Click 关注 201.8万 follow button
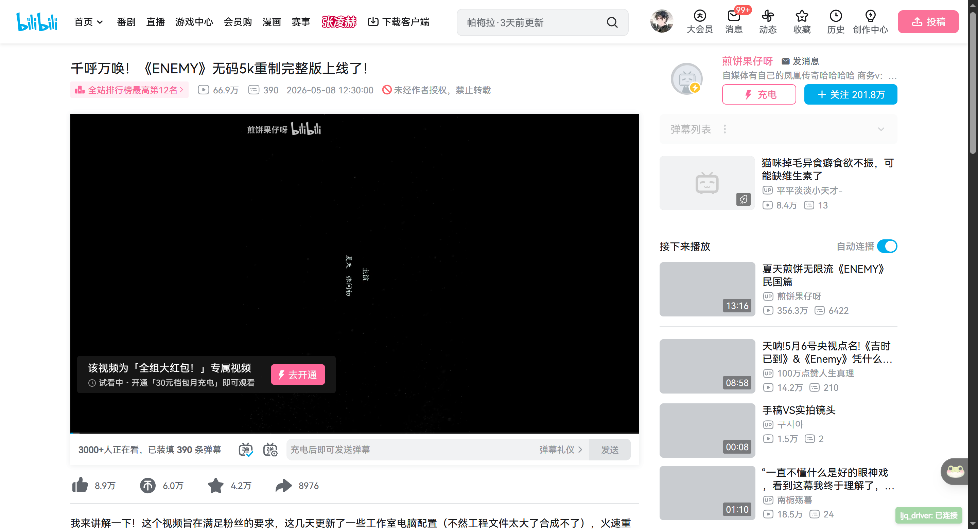The image size is (978, 529). pos(851,94)
